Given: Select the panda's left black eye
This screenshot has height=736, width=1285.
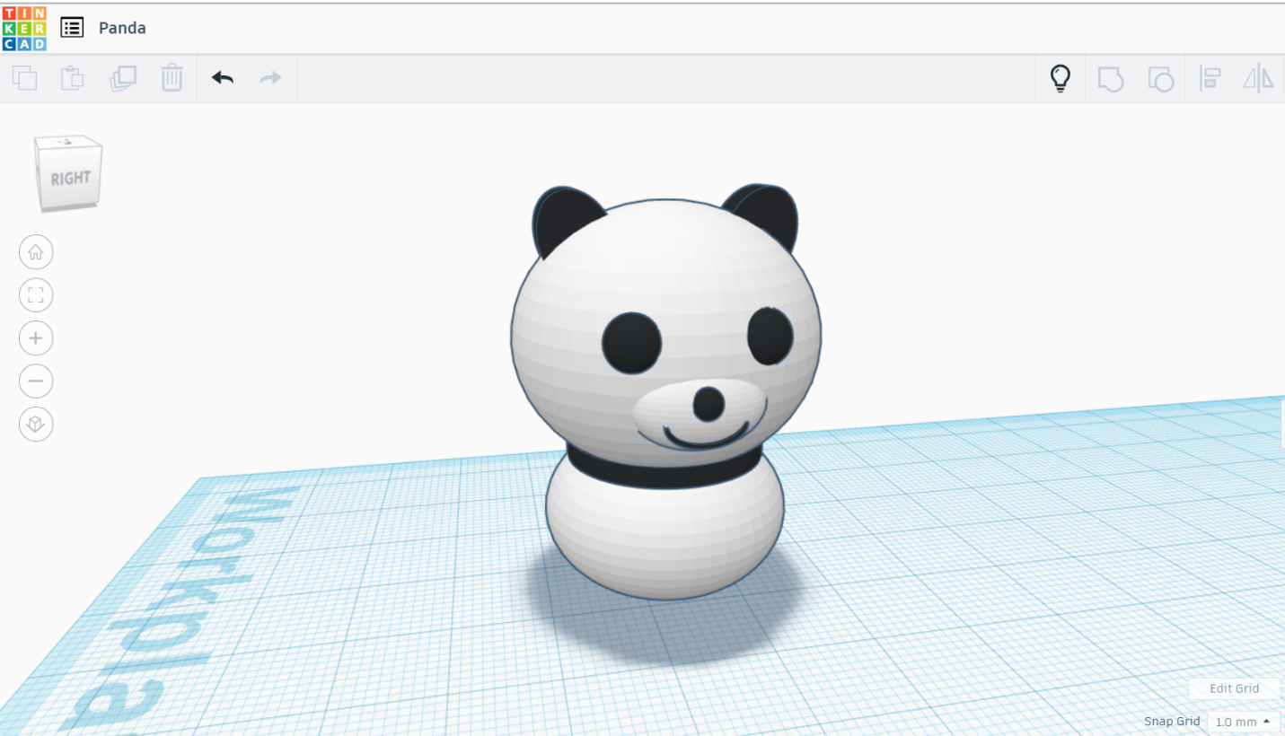Looking at the screenshot, I should coord(631,343).
